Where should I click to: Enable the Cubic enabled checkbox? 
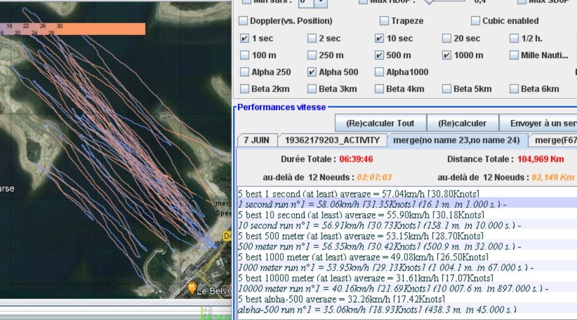coord(475,21)
